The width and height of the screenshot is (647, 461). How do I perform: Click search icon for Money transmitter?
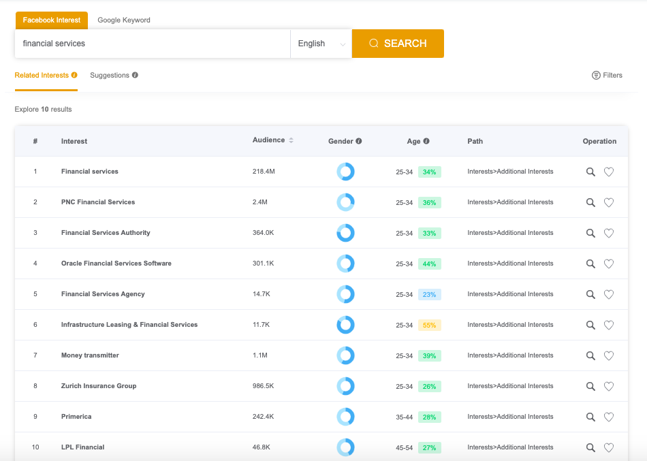[590, 355]
